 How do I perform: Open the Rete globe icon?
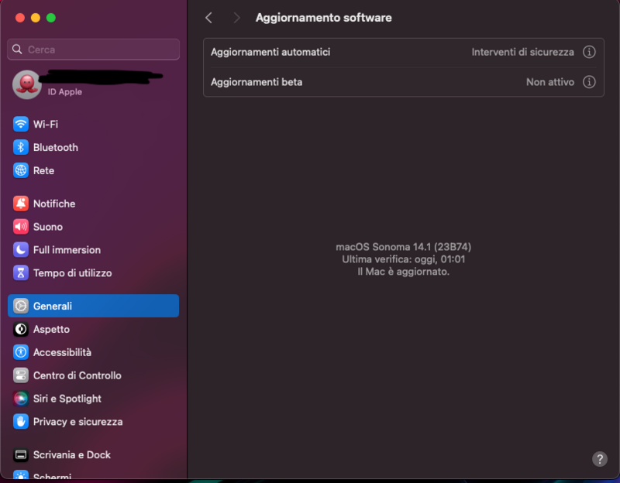click(x=21, y=170)
